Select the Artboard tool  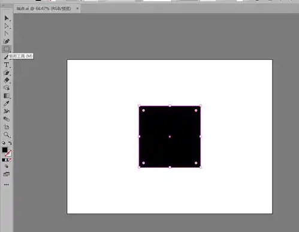click(x=7, y=126)
